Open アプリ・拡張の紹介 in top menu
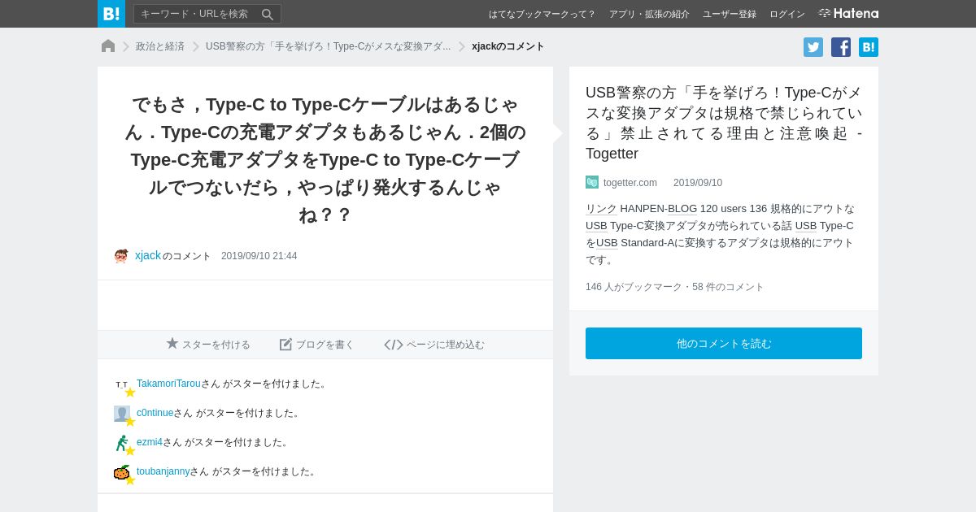Viewport: 976px width, 512px height. click(x=649, y=14)
